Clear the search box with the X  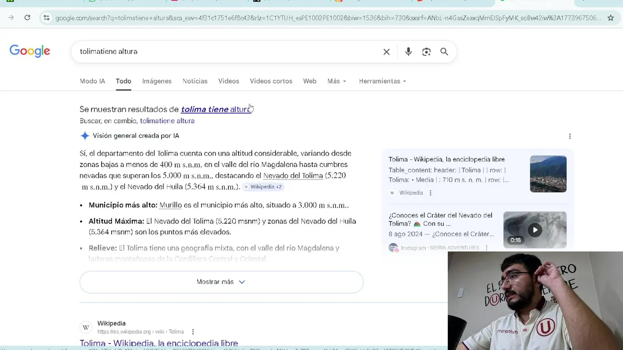(x=386, y=52)
